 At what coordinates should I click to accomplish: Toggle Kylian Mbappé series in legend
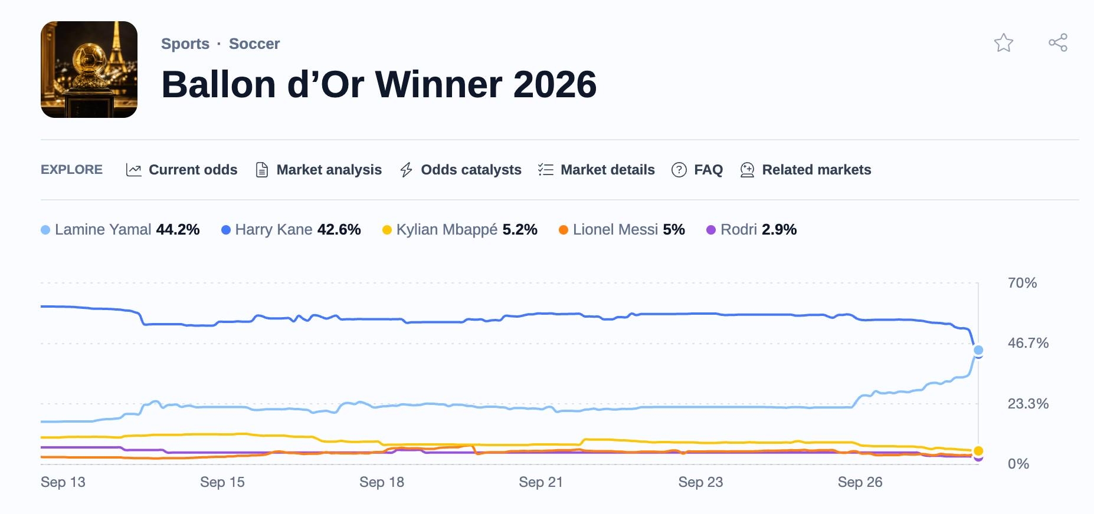point(460,229)
